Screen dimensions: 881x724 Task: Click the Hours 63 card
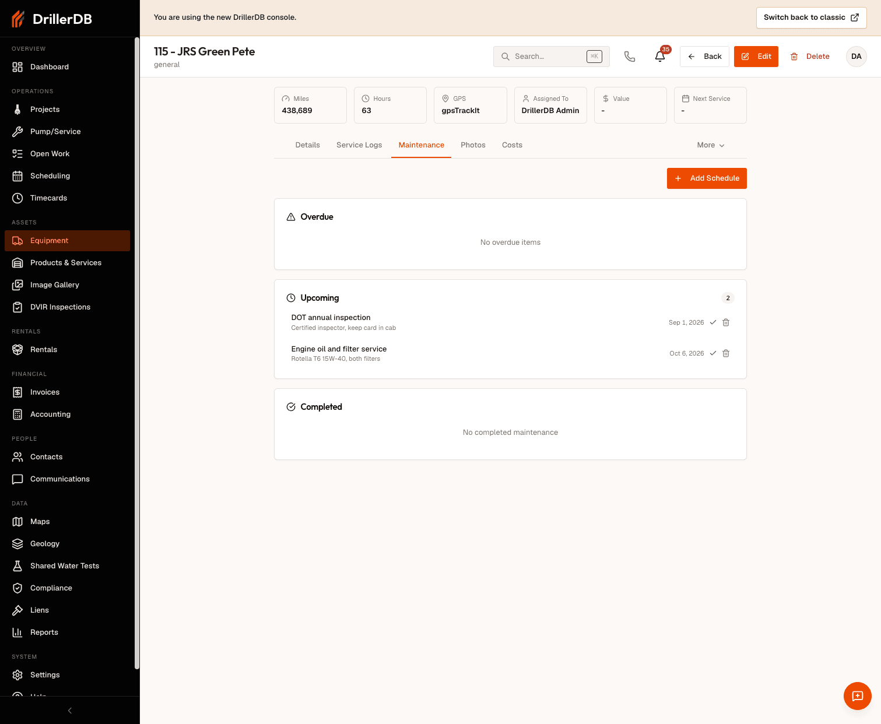tap(390, 105)
